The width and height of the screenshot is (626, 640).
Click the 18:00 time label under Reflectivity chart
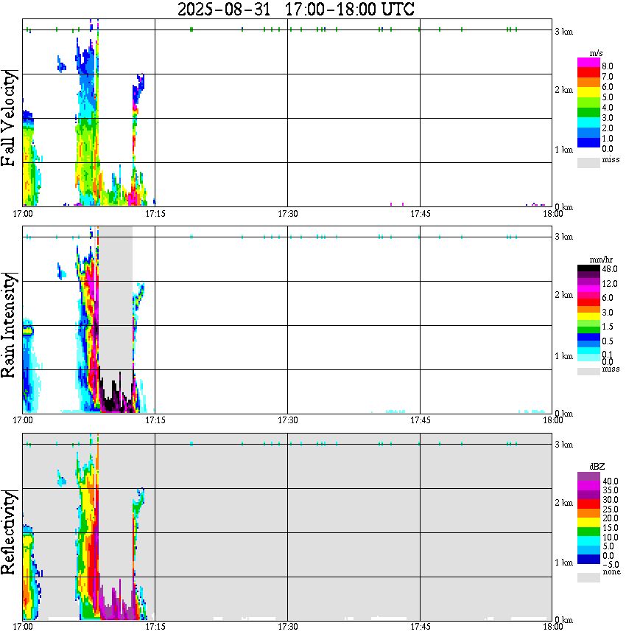[552, 626]
